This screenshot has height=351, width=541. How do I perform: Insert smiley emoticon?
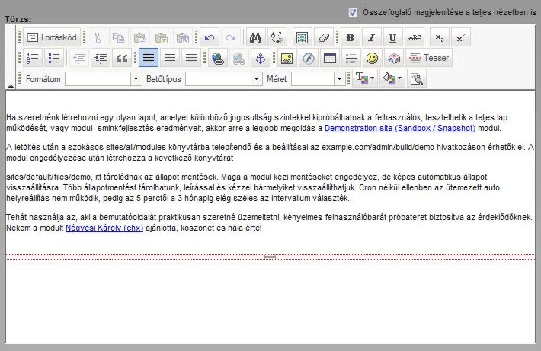(x=373, y=58)
